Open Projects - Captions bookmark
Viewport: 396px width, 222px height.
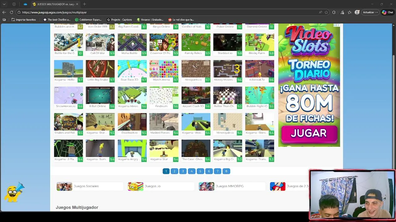click(x=119, y=20)
